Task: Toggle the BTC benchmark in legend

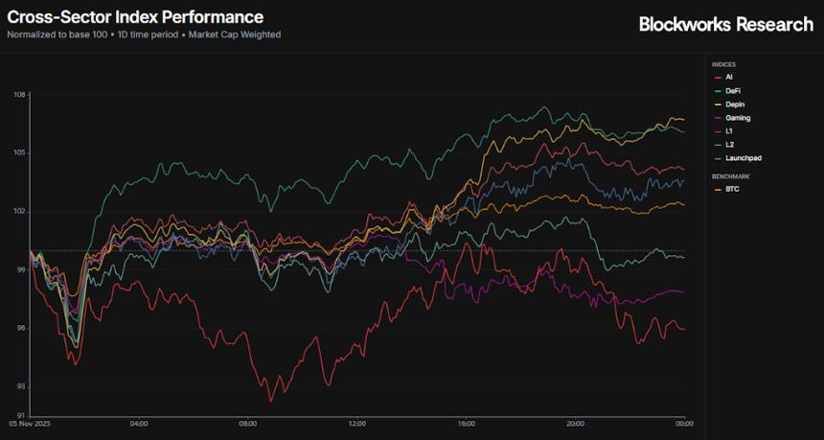Action: [731, 189]
